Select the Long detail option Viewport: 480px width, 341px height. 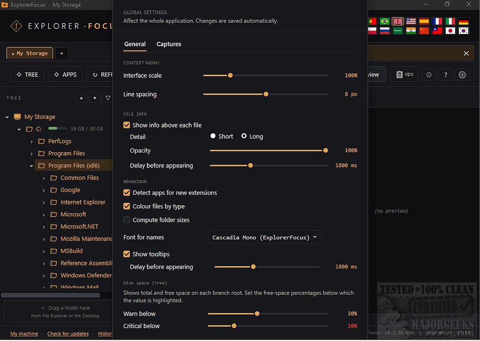point(244,136)
